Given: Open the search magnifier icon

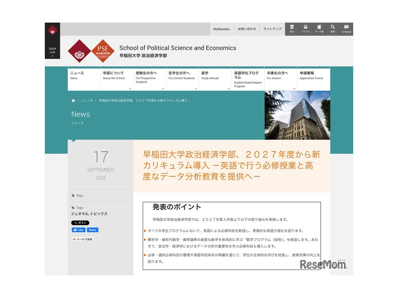Looking at the screenshot, I should coord(332,29).
